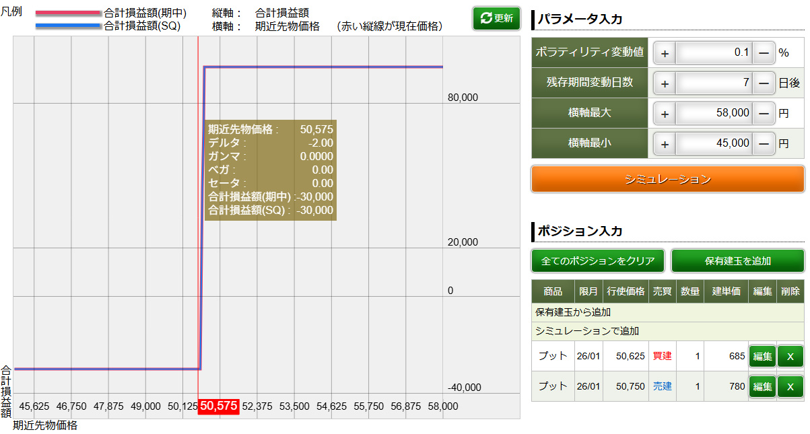Click the green 更新 refresh button
Viewport: 810px width, 434px height.
pyautogui.click(x=496, y=18)
